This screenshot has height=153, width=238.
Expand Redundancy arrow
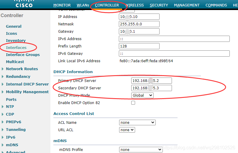pos(3,77)
